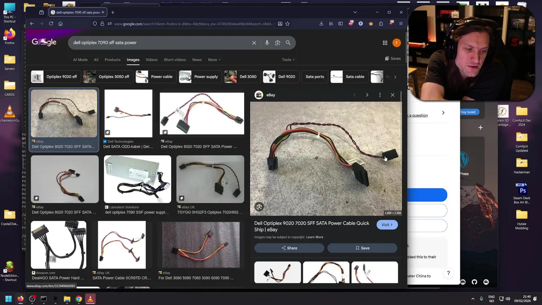Start a voice search with the microphone

(267, 43)
